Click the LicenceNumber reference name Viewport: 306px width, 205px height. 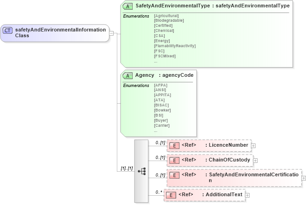point(228,145)
